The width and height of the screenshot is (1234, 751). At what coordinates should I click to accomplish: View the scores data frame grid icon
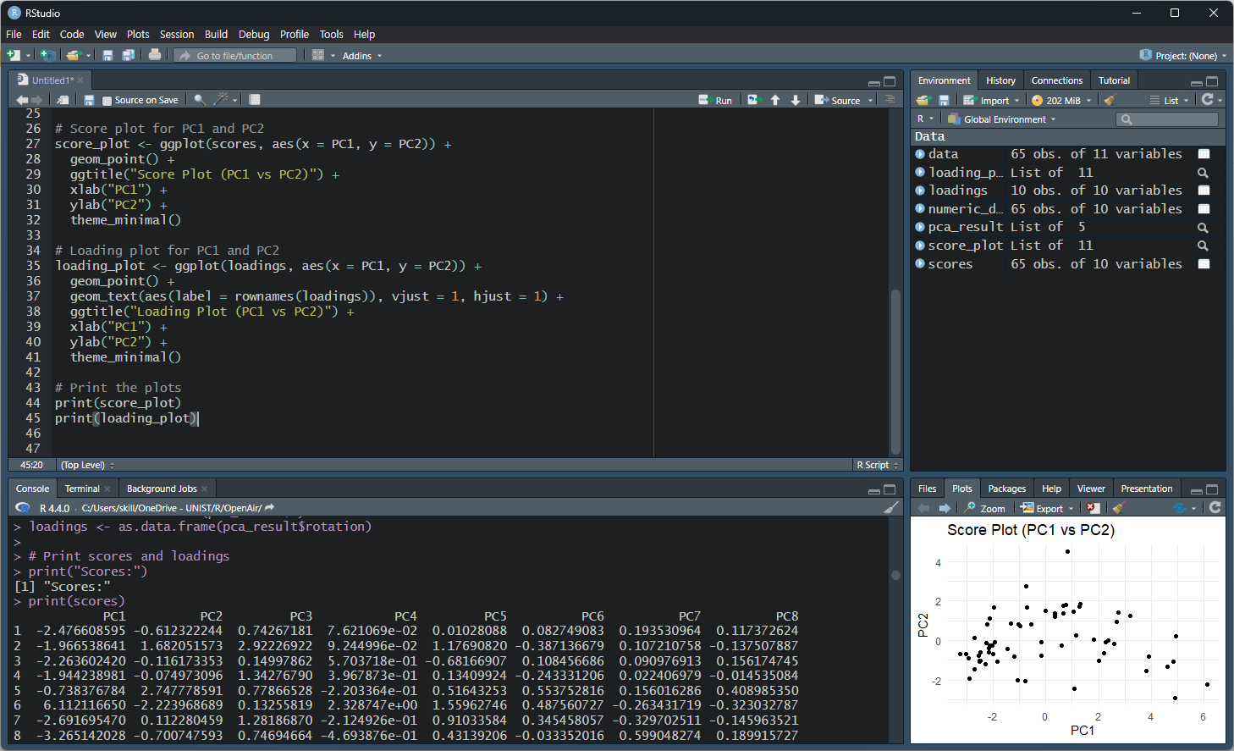[x=1204, y=264]
